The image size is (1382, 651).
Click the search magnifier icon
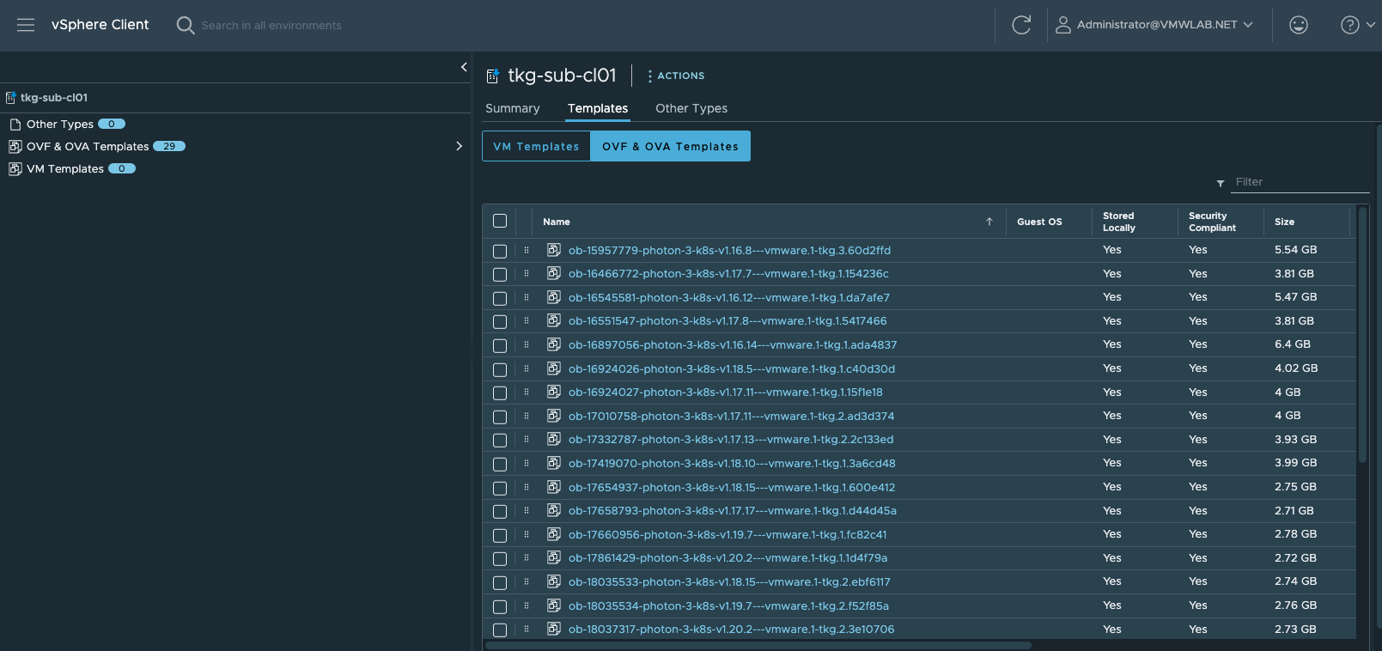click(x=185, y=25)
